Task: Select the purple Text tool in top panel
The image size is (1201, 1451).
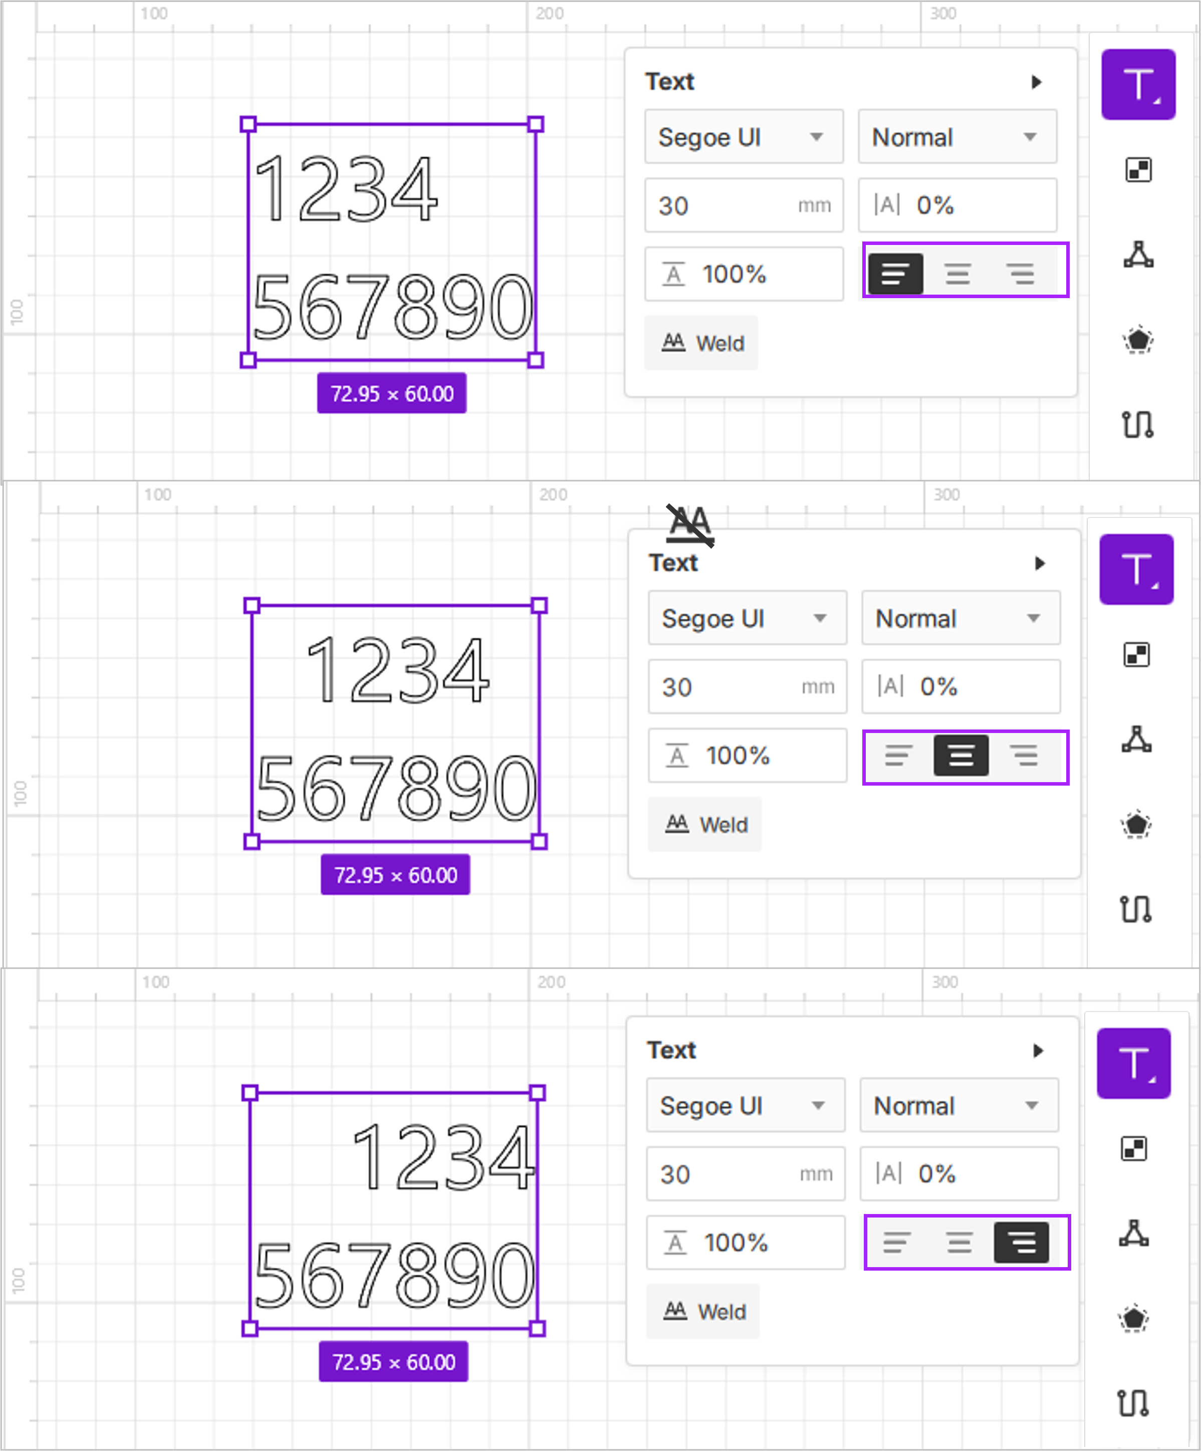Action: pyautogui.click(x=1138, y=84)
